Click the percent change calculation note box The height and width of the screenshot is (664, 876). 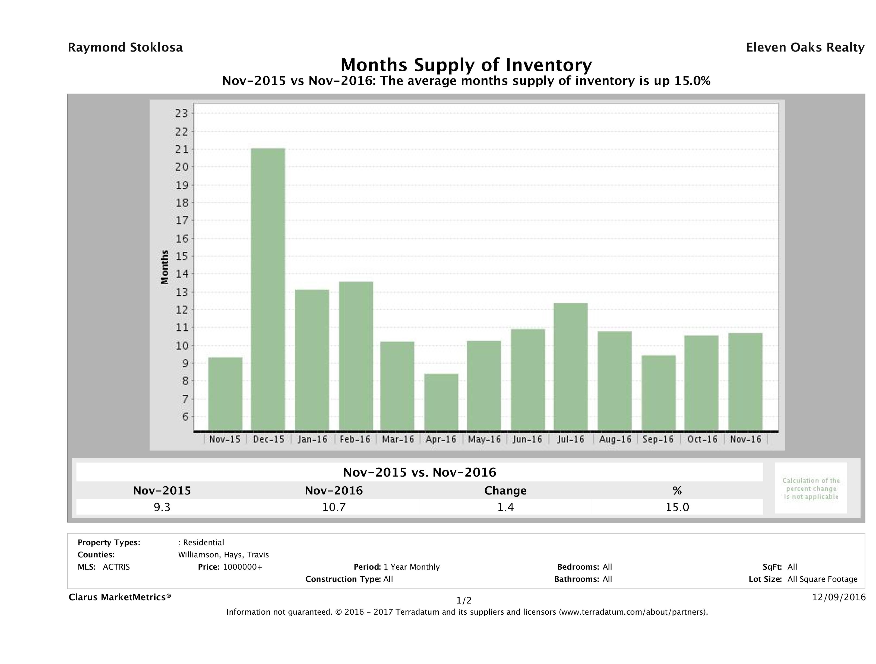(x=811, y=488)
